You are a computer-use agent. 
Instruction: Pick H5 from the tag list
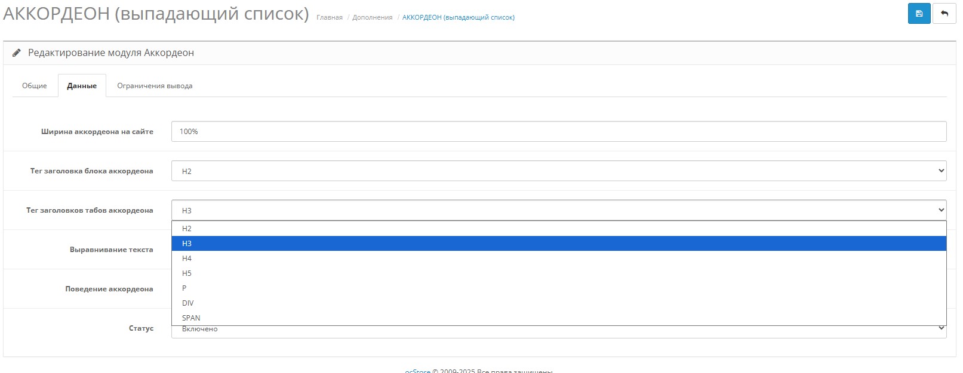pos(187,273)
